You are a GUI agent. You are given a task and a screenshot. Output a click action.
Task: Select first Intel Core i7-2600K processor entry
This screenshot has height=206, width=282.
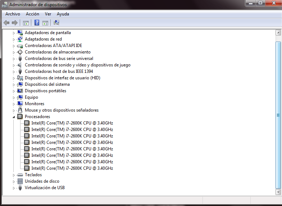pos(72,123)
